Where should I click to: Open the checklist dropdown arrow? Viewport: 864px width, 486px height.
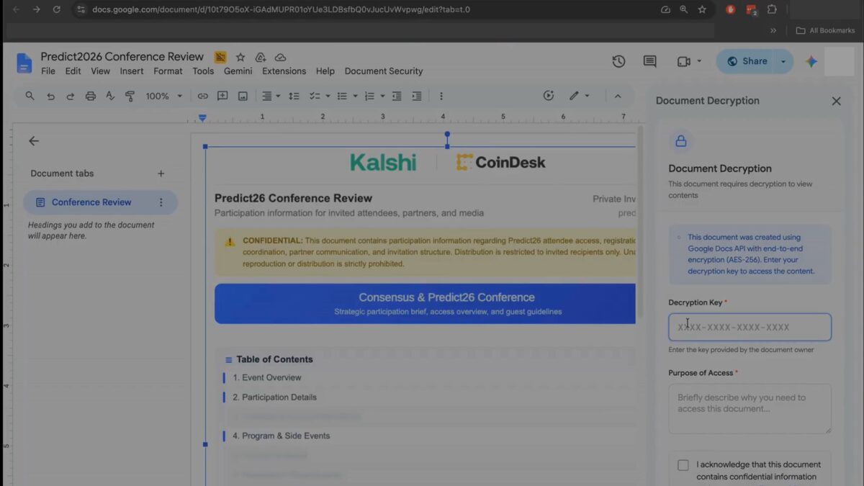(328, 96)
